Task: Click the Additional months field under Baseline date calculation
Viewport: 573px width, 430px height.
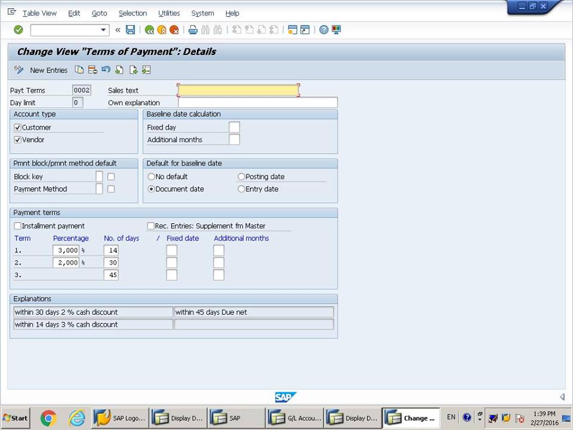Action: pyautogui.click(x=234, y=140)
